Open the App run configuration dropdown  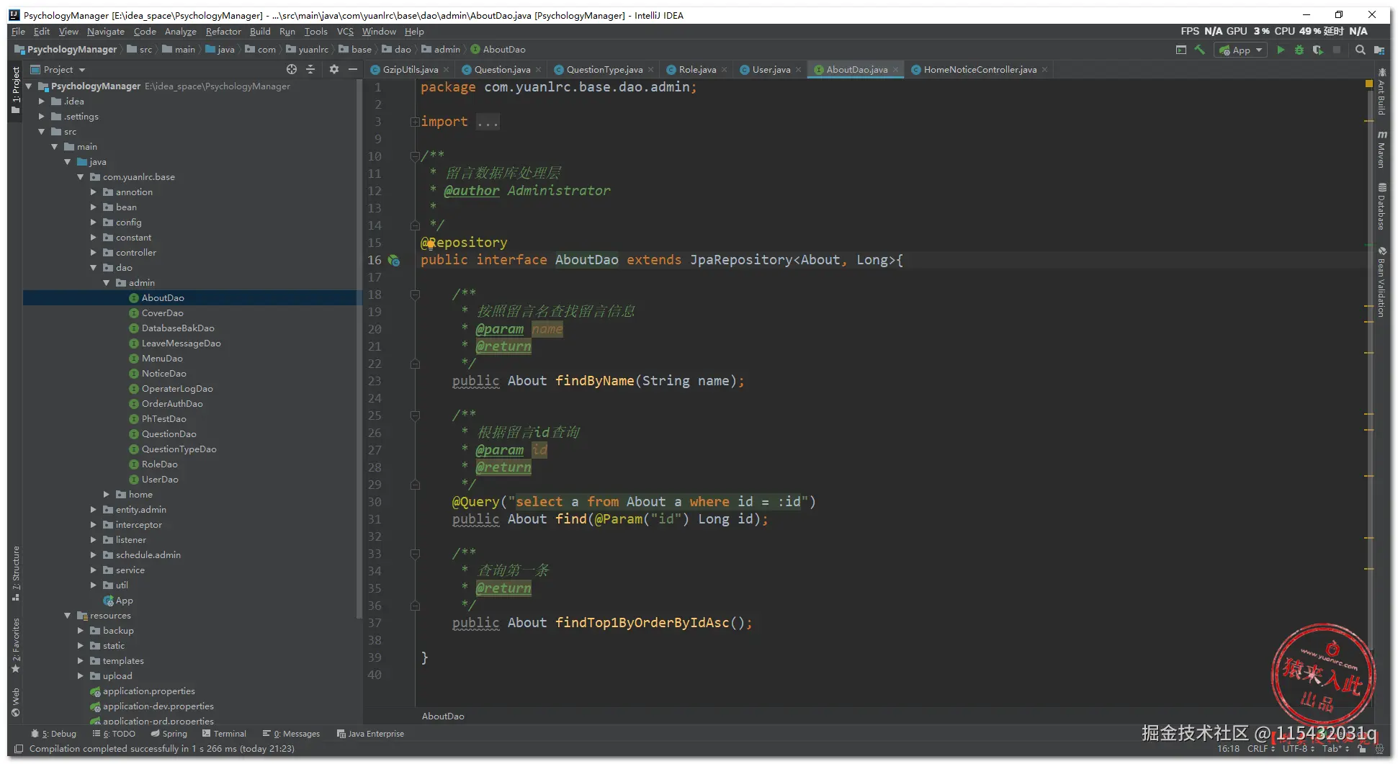[x=1240, y=50]
